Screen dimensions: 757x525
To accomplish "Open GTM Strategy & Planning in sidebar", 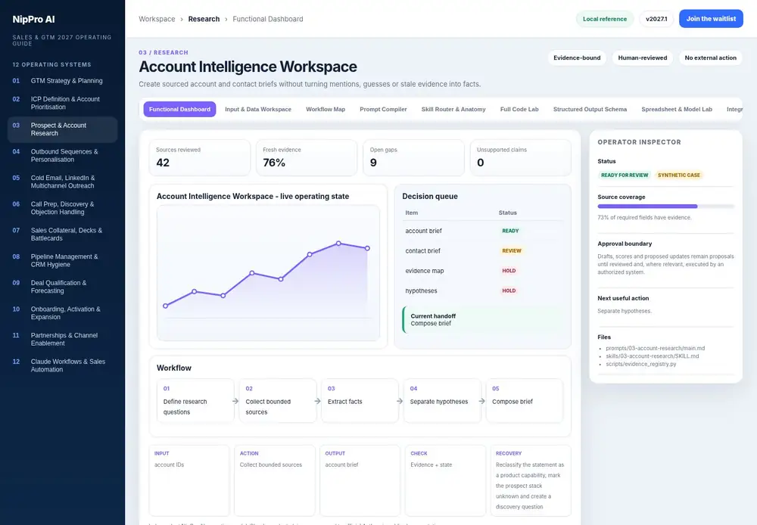I will [62, 81].
